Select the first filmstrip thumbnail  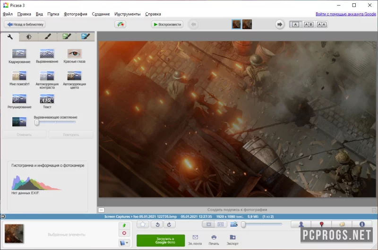(x=236, y=25)
